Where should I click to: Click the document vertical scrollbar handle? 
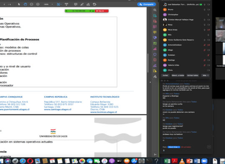pyautogui.click(x=148, y=63)
